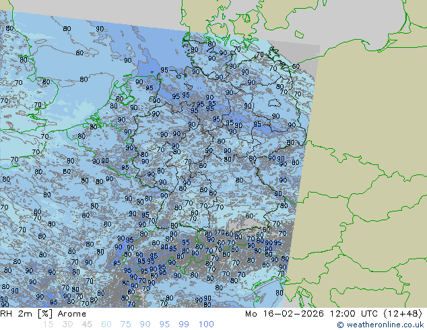
Task: Click the 'Arome' model name label
Action: click(72, 314)
